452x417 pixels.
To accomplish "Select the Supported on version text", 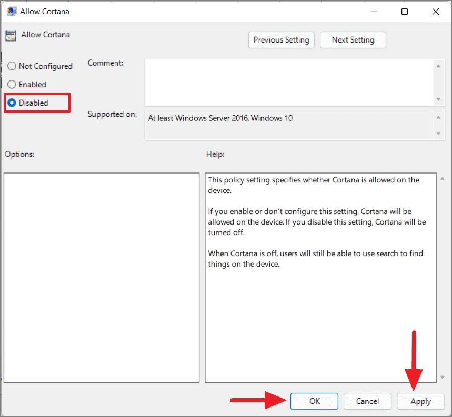I will [x=220, y=118].
